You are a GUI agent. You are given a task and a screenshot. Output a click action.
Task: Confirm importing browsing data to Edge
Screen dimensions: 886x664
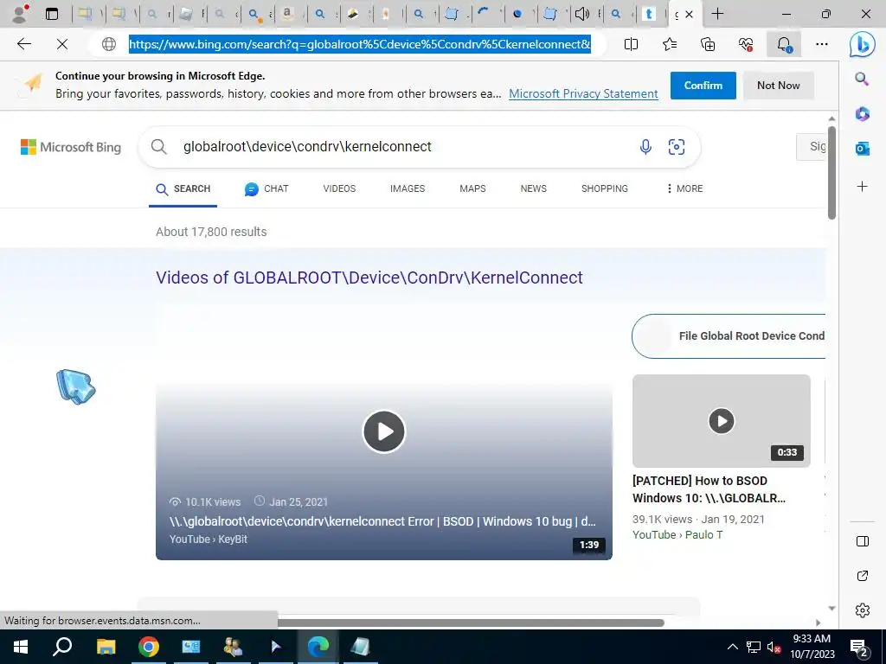[x=703, y=86]
